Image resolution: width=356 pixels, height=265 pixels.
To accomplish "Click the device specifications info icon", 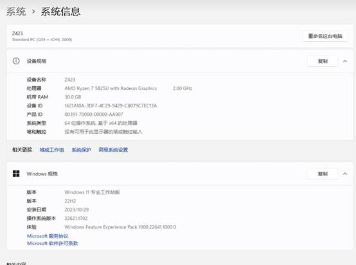I will coord(16,61).
